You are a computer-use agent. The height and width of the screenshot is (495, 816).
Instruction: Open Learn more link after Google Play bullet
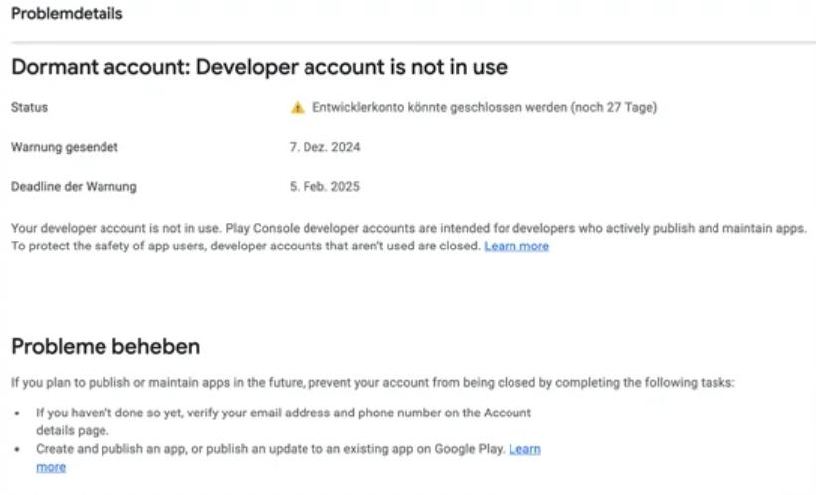tap(524, 449)
